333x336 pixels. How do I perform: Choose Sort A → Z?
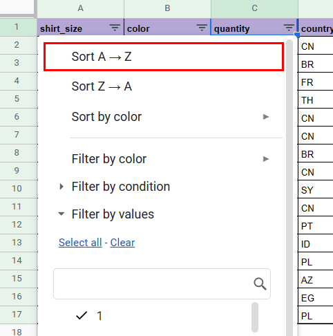pos(164,57)
